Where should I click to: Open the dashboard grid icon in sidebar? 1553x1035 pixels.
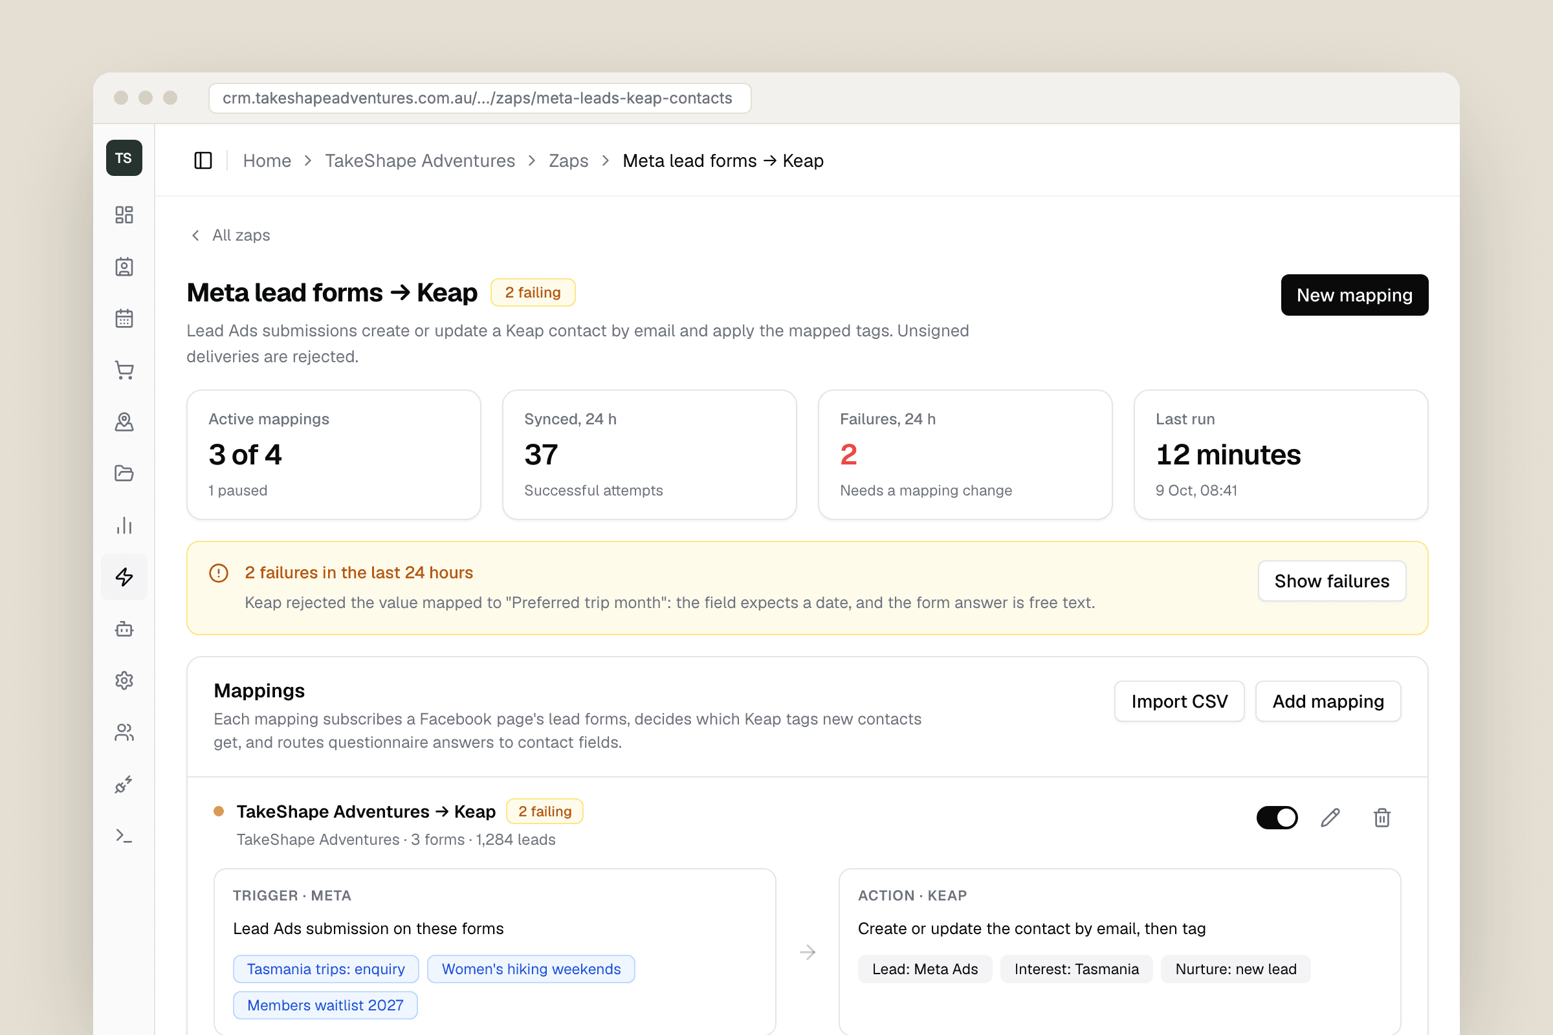click(x=124, y=215)
